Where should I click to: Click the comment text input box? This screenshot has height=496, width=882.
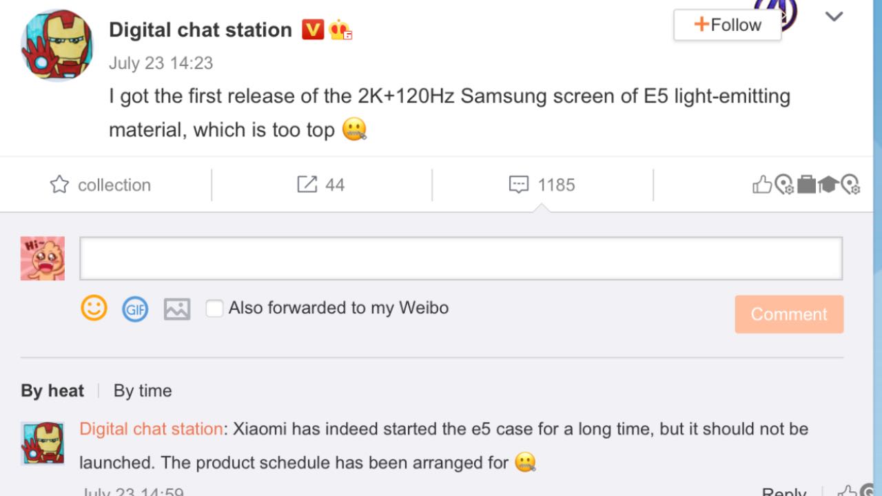(461, 258)
